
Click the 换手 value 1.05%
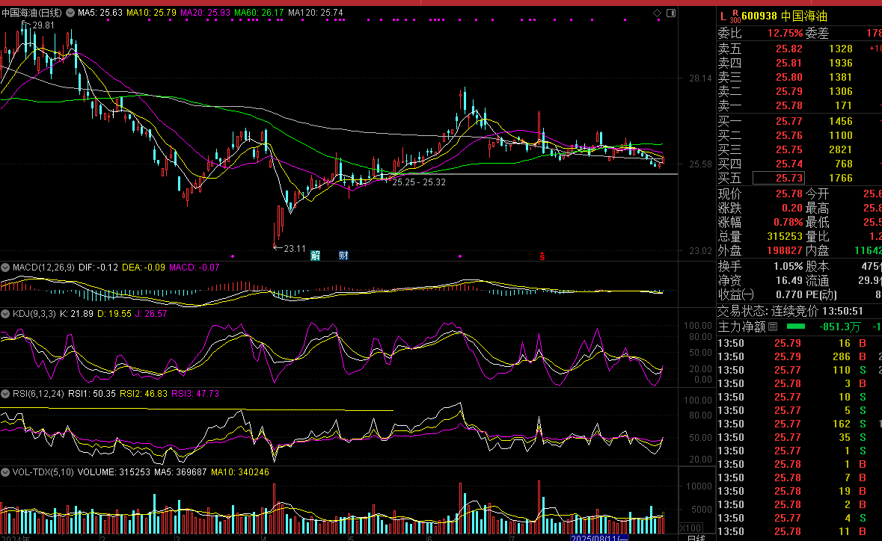click(x=788, y=266)
